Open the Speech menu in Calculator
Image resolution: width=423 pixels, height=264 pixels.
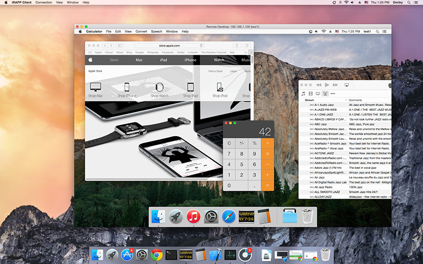pos(157,32)
